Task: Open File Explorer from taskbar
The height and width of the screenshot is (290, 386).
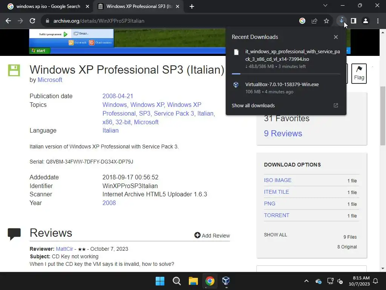Action: click(193, 281)
